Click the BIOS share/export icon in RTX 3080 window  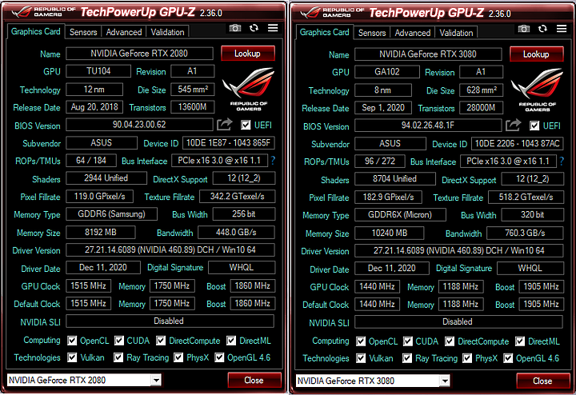tap(513, 126)
